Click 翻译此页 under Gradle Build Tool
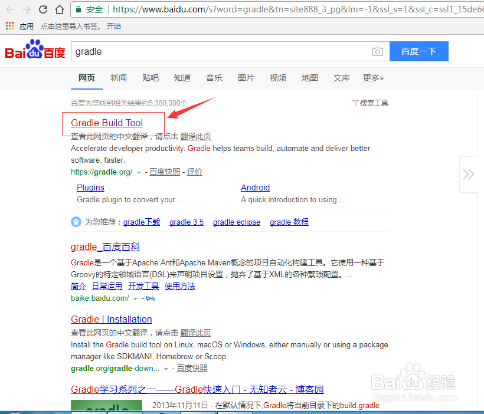This screenshot has width=484, height=414. point(195,136)
